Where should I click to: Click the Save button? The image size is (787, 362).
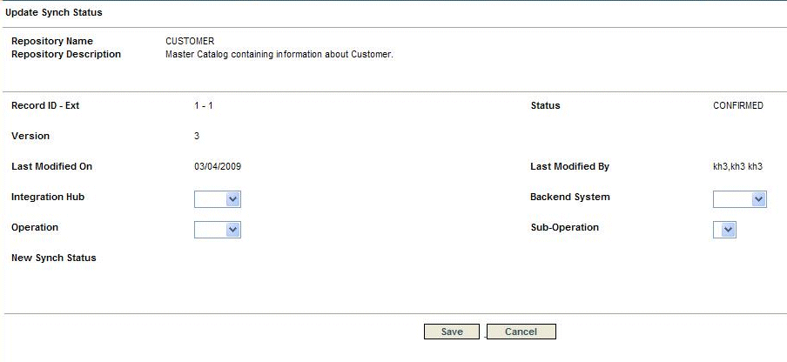pyautogui.click(x=452, y=332)
